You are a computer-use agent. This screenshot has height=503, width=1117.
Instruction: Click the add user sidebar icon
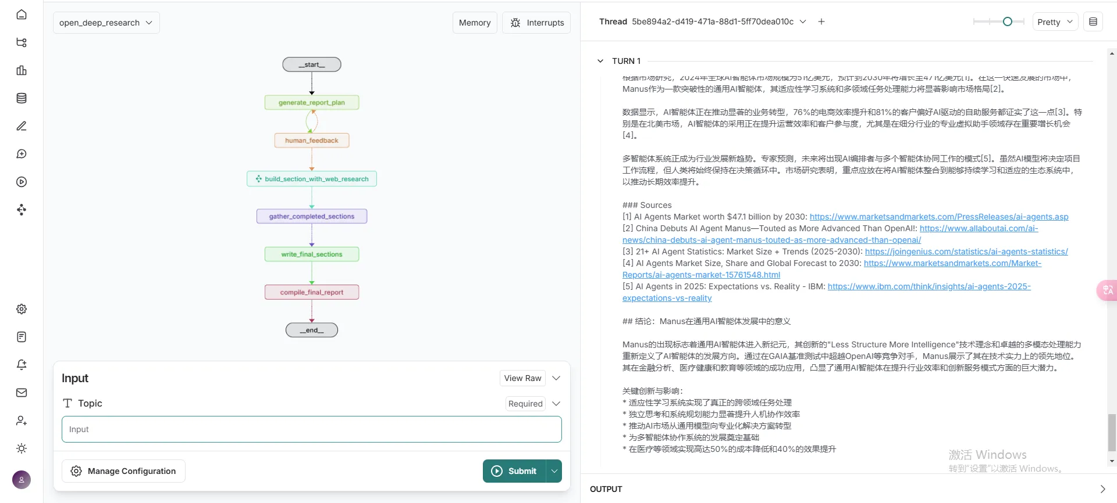tap(22, 421)
